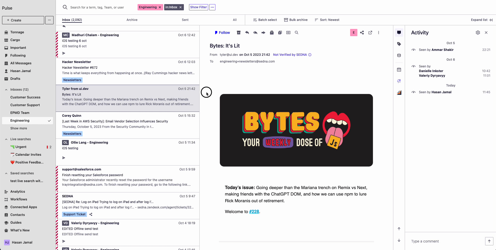Enable Batch select mode
The height and width of the screenshot is (250, 496).
point(265,20)
